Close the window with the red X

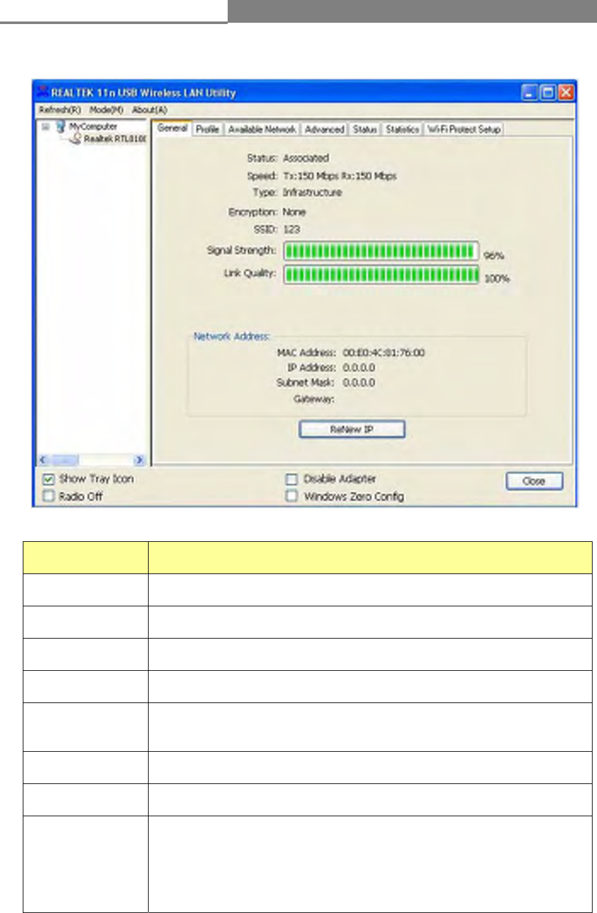click(x=566, y=93)
